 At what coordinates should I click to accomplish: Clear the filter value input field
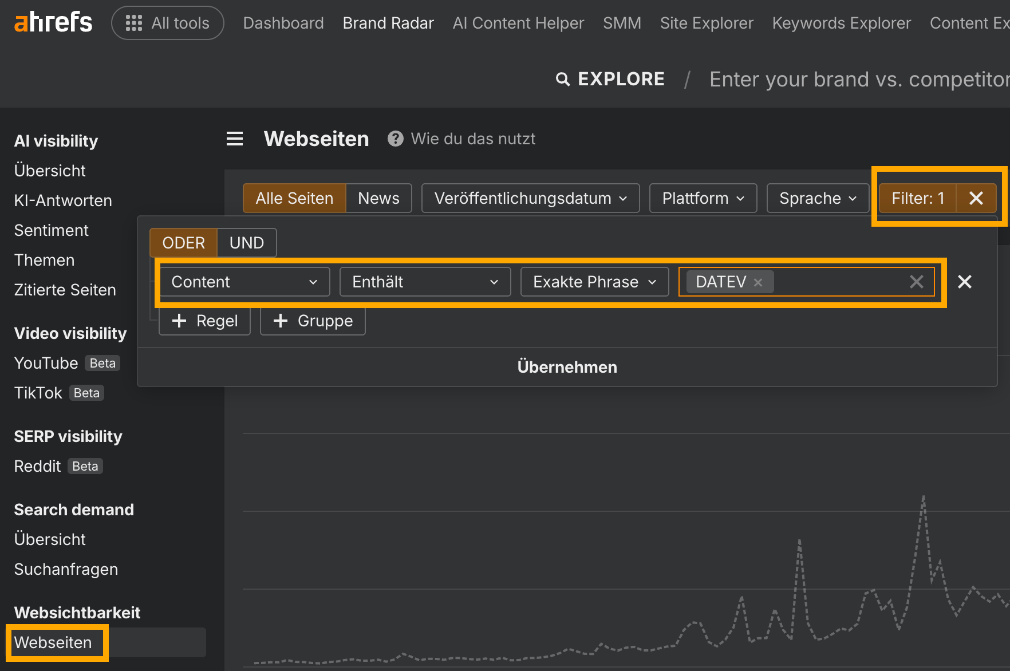tap(917, 282)
